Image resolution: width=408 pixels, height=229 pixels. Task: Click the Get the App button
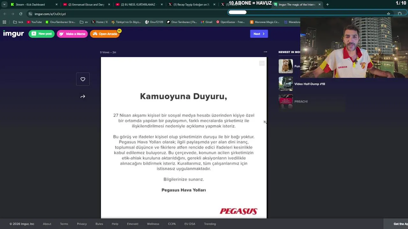point(396,224)
